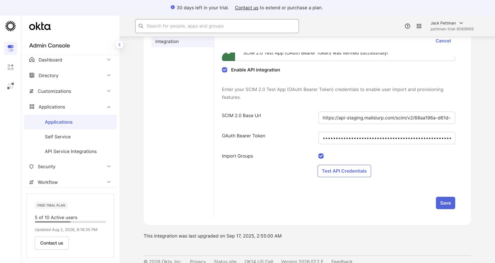Click the Directory menu label

click(48, 75)
